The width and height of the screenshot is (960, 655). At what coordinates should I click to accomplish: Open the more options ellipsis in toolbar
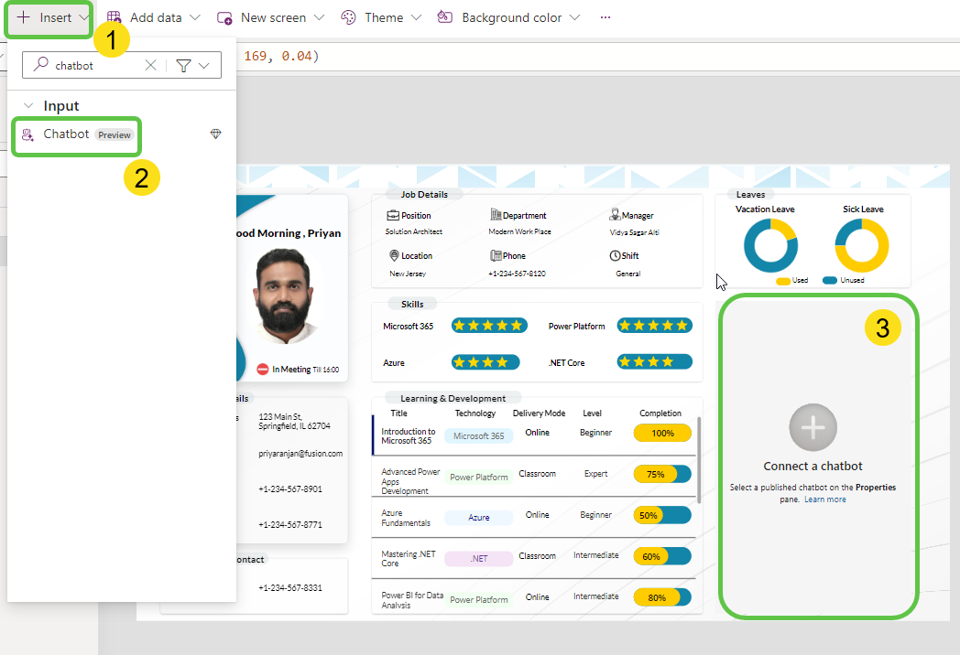(x=605, y=17)
